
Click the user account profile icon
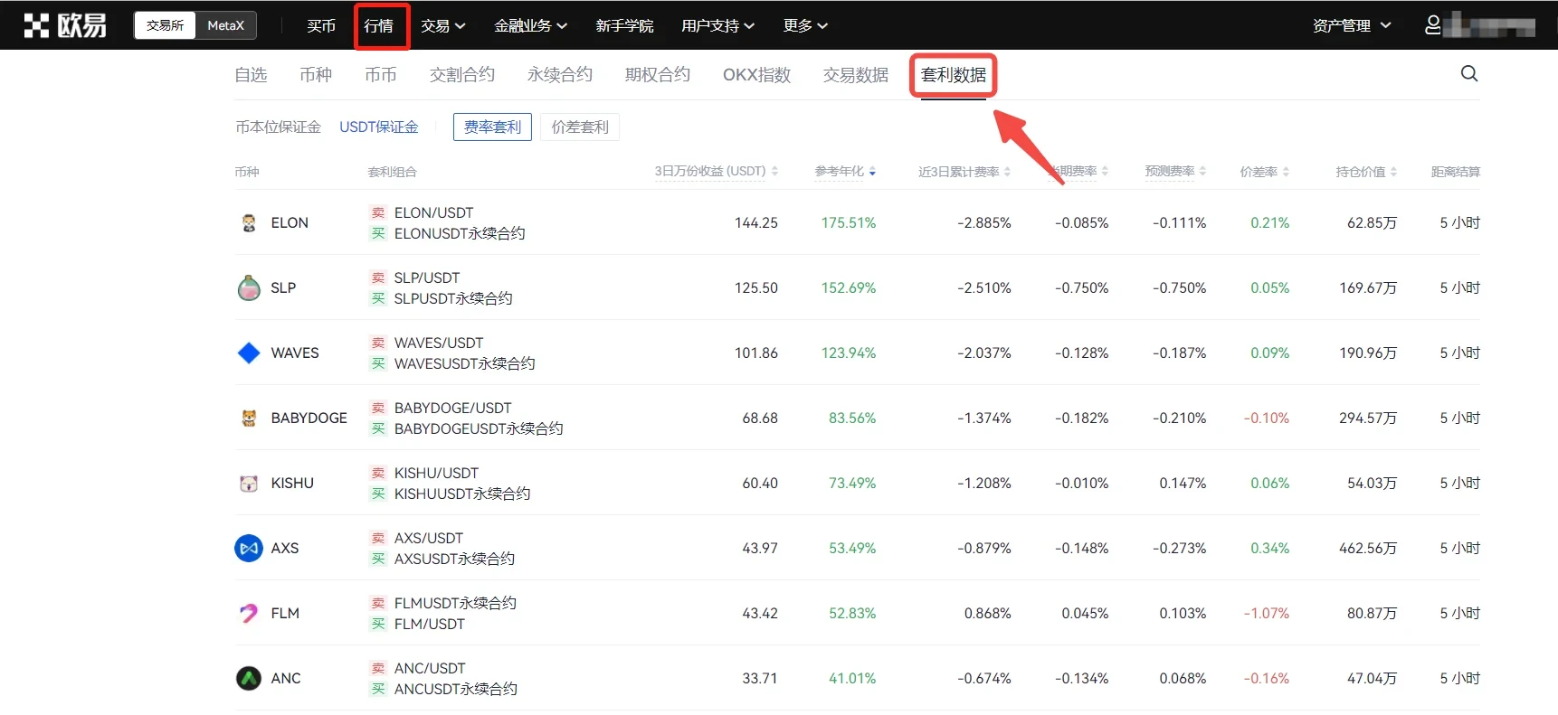tap(1433, 25)
